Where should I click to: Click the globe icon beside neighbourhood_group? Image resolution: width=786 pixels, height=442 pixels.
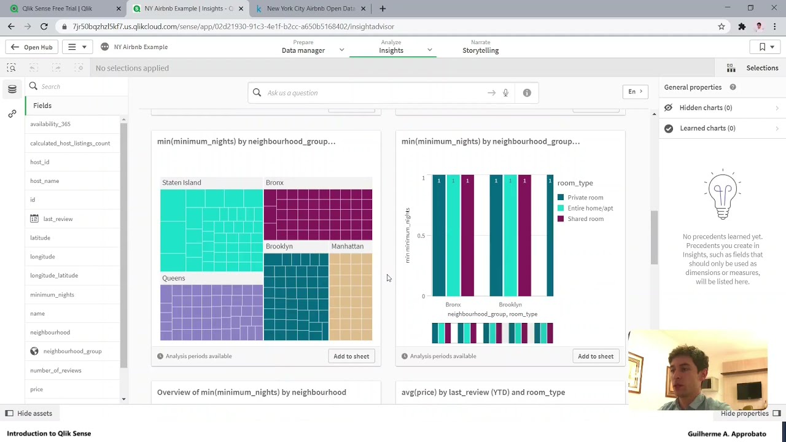tap(34, 351)
